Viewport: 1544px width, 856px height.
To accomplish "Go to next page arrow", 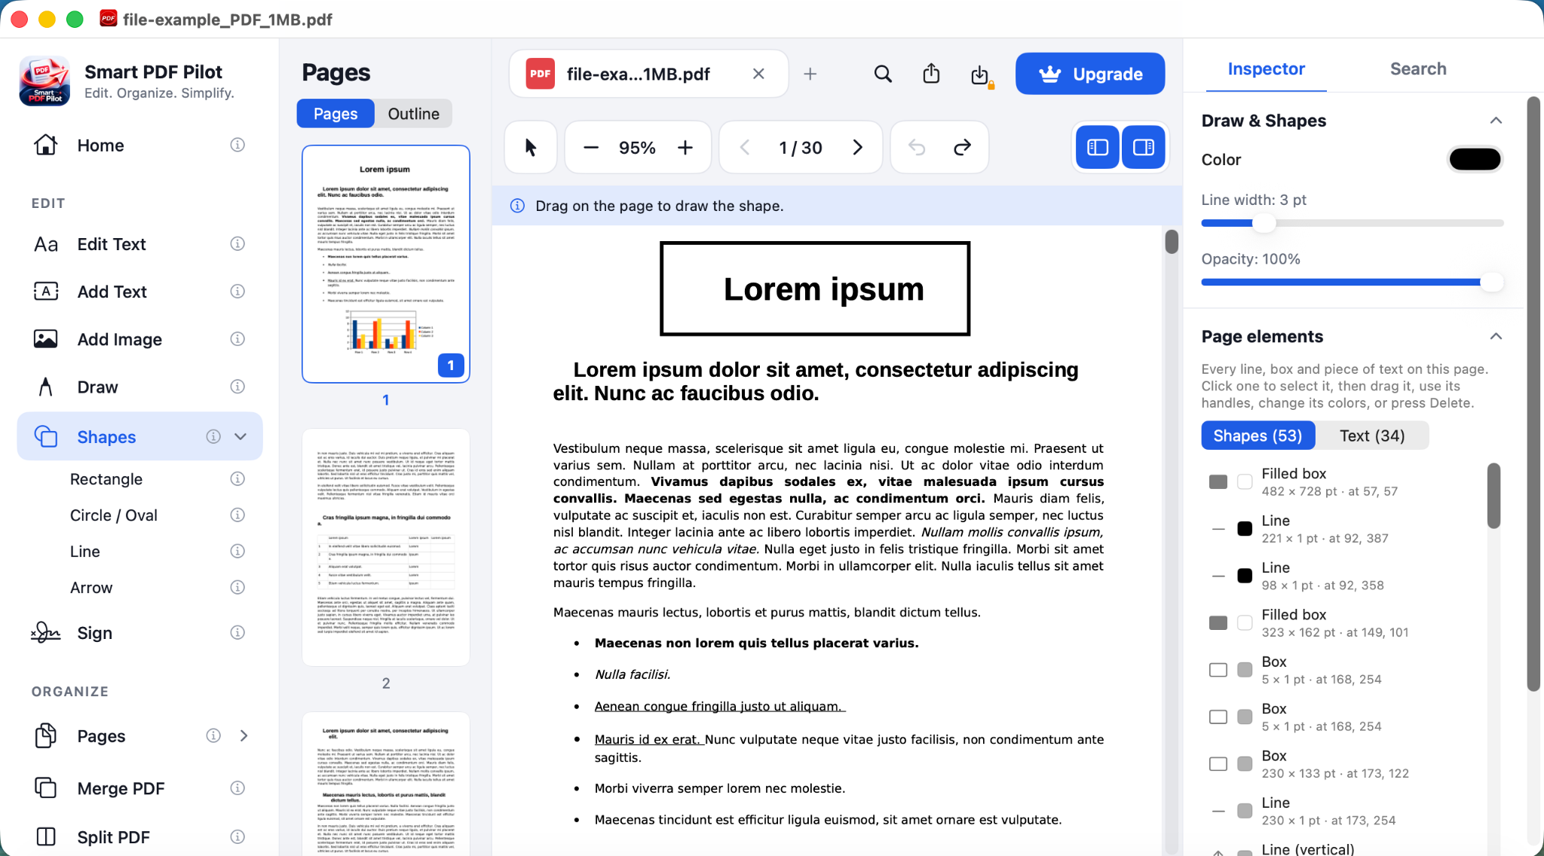I will pyautogui.click(x=857, y=148).
